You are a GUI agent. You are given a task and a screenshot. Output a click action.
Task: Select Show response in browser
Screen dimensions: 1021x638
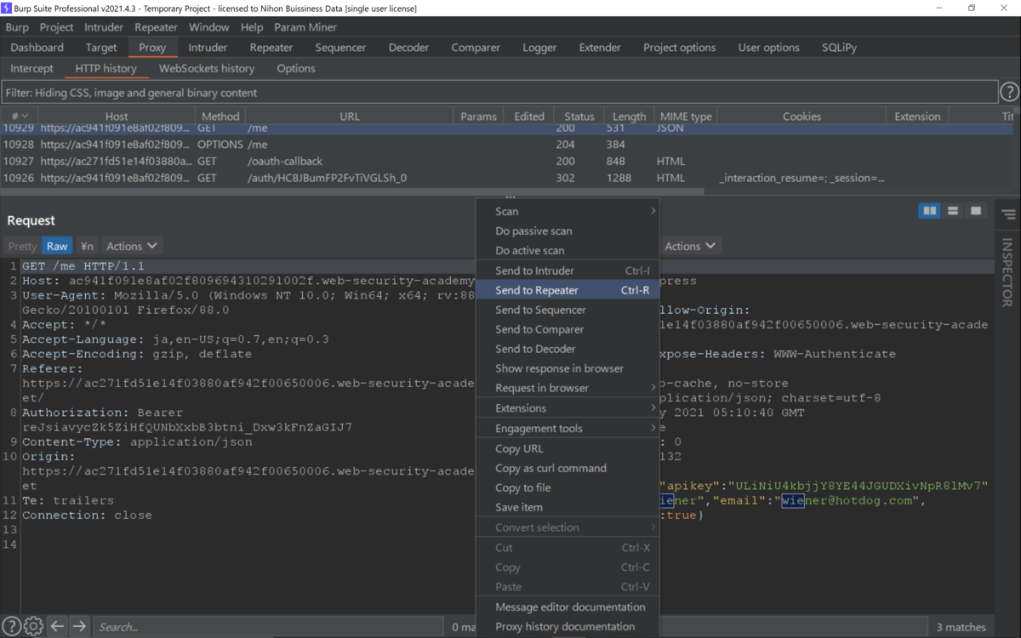[568, 368]
